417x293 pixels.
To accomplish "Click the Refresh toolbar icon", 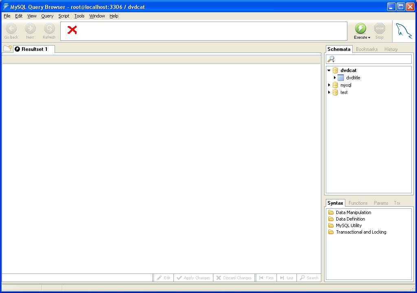I will click(x=49, y=28).
